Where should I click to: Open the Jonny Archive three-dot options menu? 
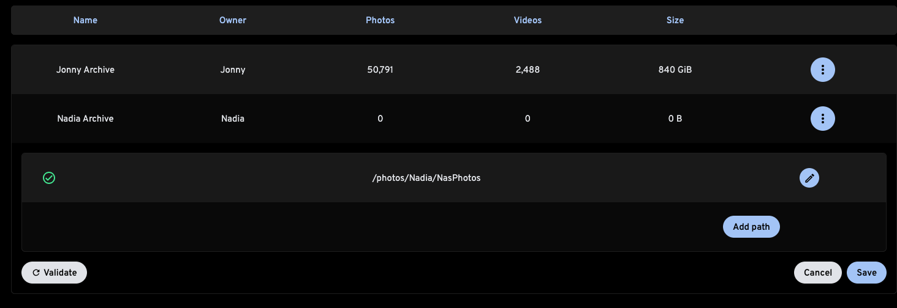coord(822,70)
